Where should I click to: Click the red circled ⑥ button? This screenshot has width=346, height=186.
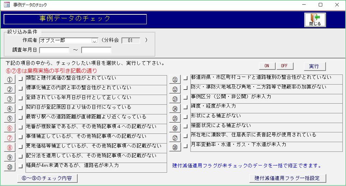[10, 128]
